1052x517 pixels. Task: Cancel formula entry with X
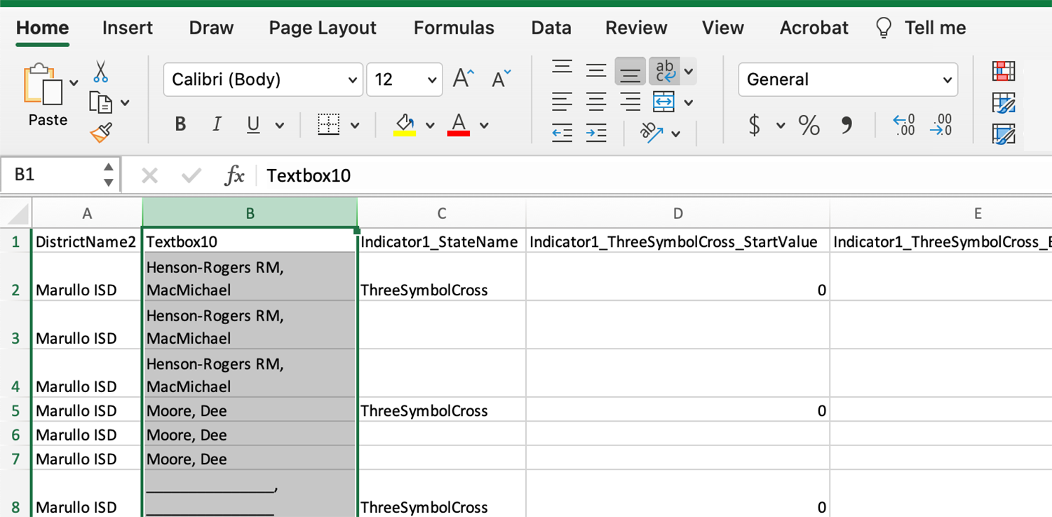point(149,175)
